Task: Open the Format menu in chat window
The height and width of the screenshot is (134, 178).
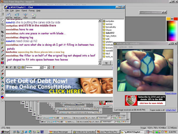Action: [31, 11]
